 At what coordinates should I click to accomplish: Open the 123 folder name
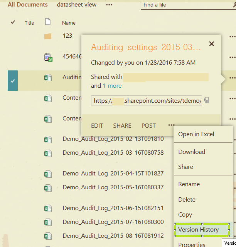point(67,36)
